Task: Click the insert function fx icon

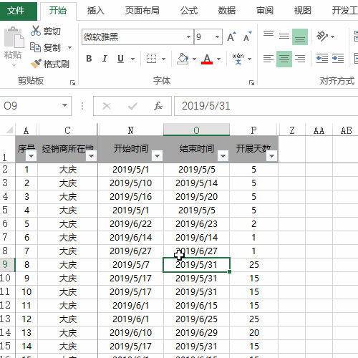Action: tap(158, 106)
